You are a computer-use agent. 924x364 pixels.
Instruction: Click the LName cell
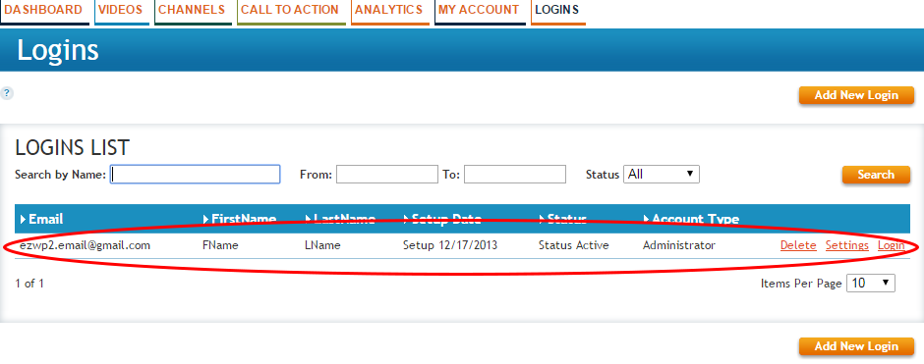pos(322,245)
